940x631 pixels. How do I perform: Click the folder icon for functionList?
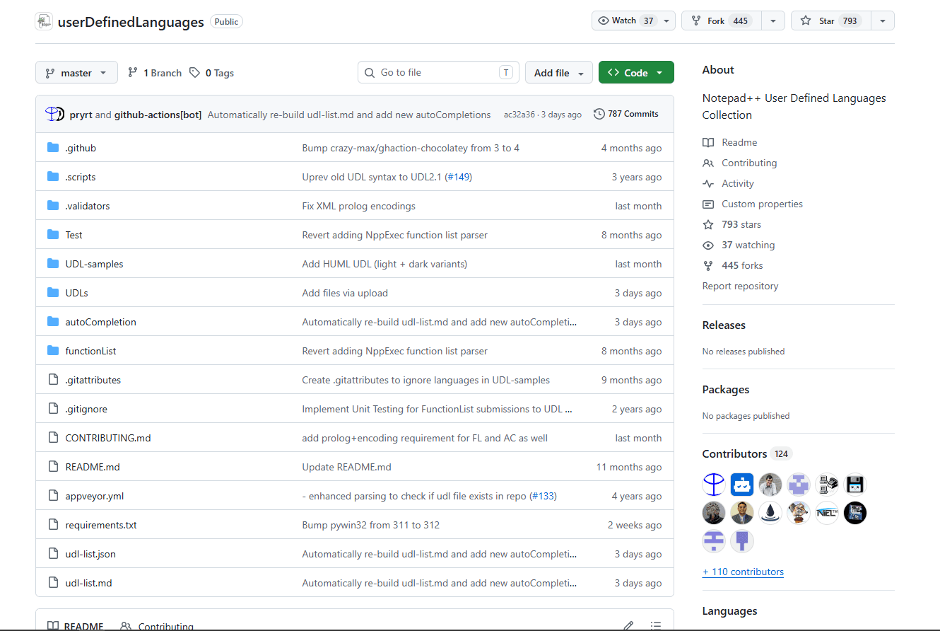(x=53, y=351)
